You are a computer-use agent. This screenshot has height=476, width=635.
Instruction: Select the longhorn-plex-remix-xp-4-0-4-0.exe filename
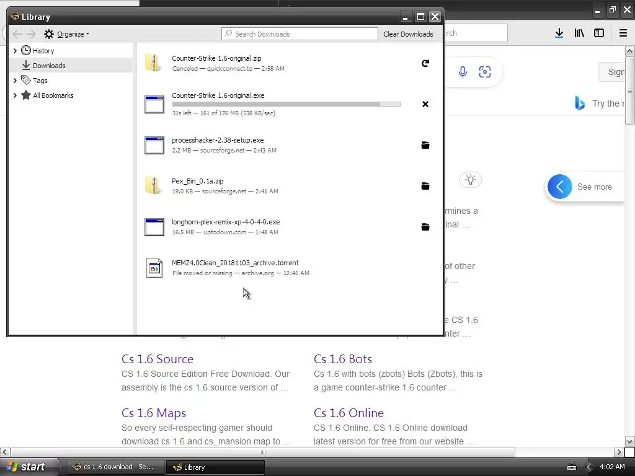(x=226, y=222)
